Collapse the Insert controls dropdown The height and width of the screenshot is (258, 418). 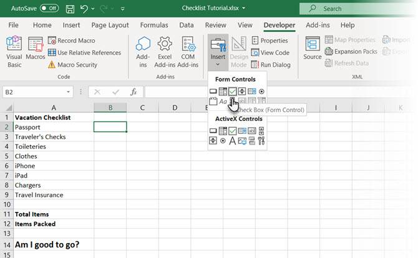218,52
